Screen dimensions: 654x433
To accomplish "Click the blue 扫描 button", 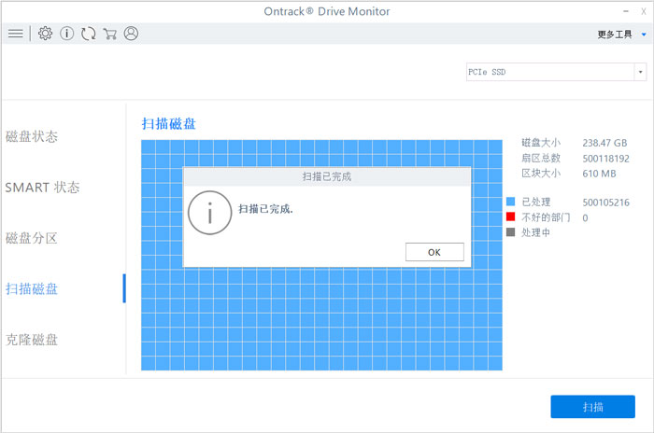I will click(x=592, y=407).
